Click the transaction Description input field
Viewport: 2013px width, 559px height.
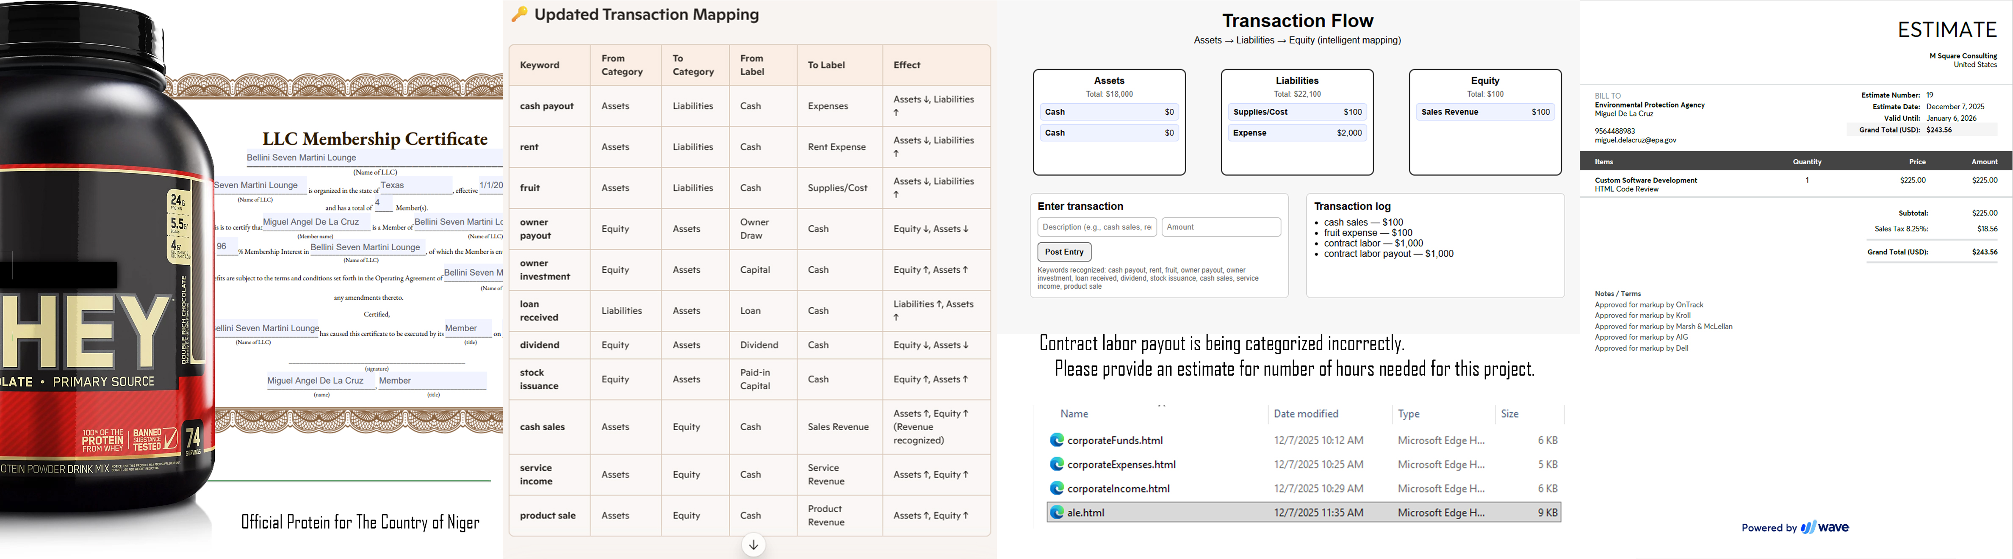(x=1097, y=227)
